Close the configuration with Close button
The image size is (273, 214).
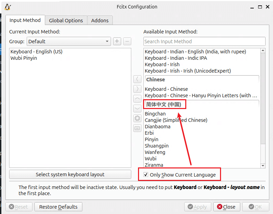[227, 207]
